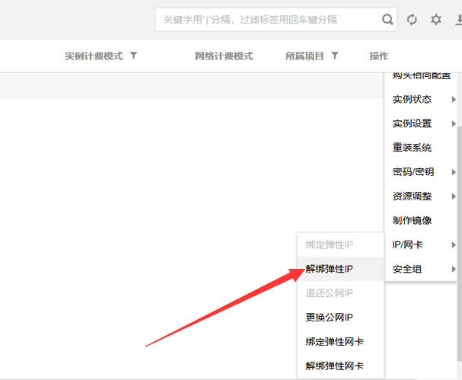Filter by 所属项目 column
Screen dimensions: 462x380
(335, 56)
